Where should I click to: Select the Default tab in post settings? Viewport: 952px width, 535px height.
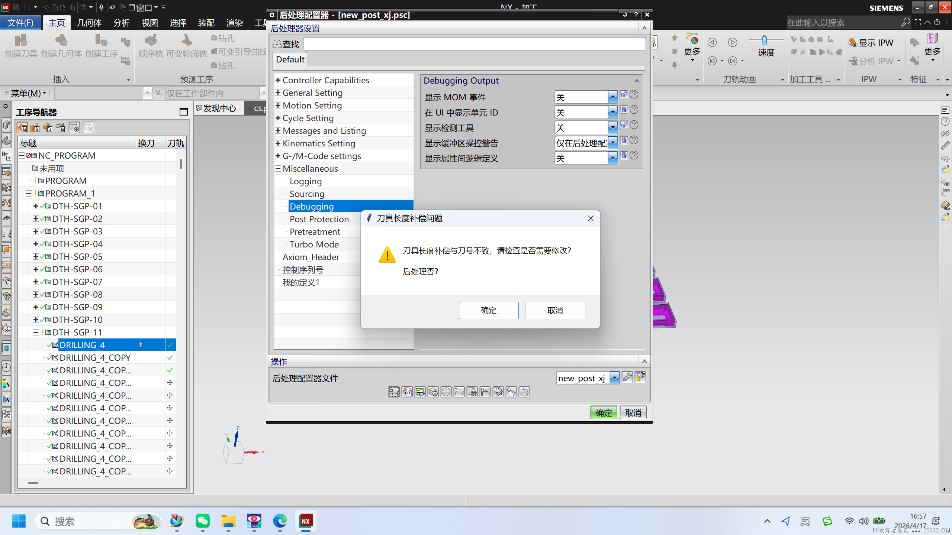click(290, 59)
